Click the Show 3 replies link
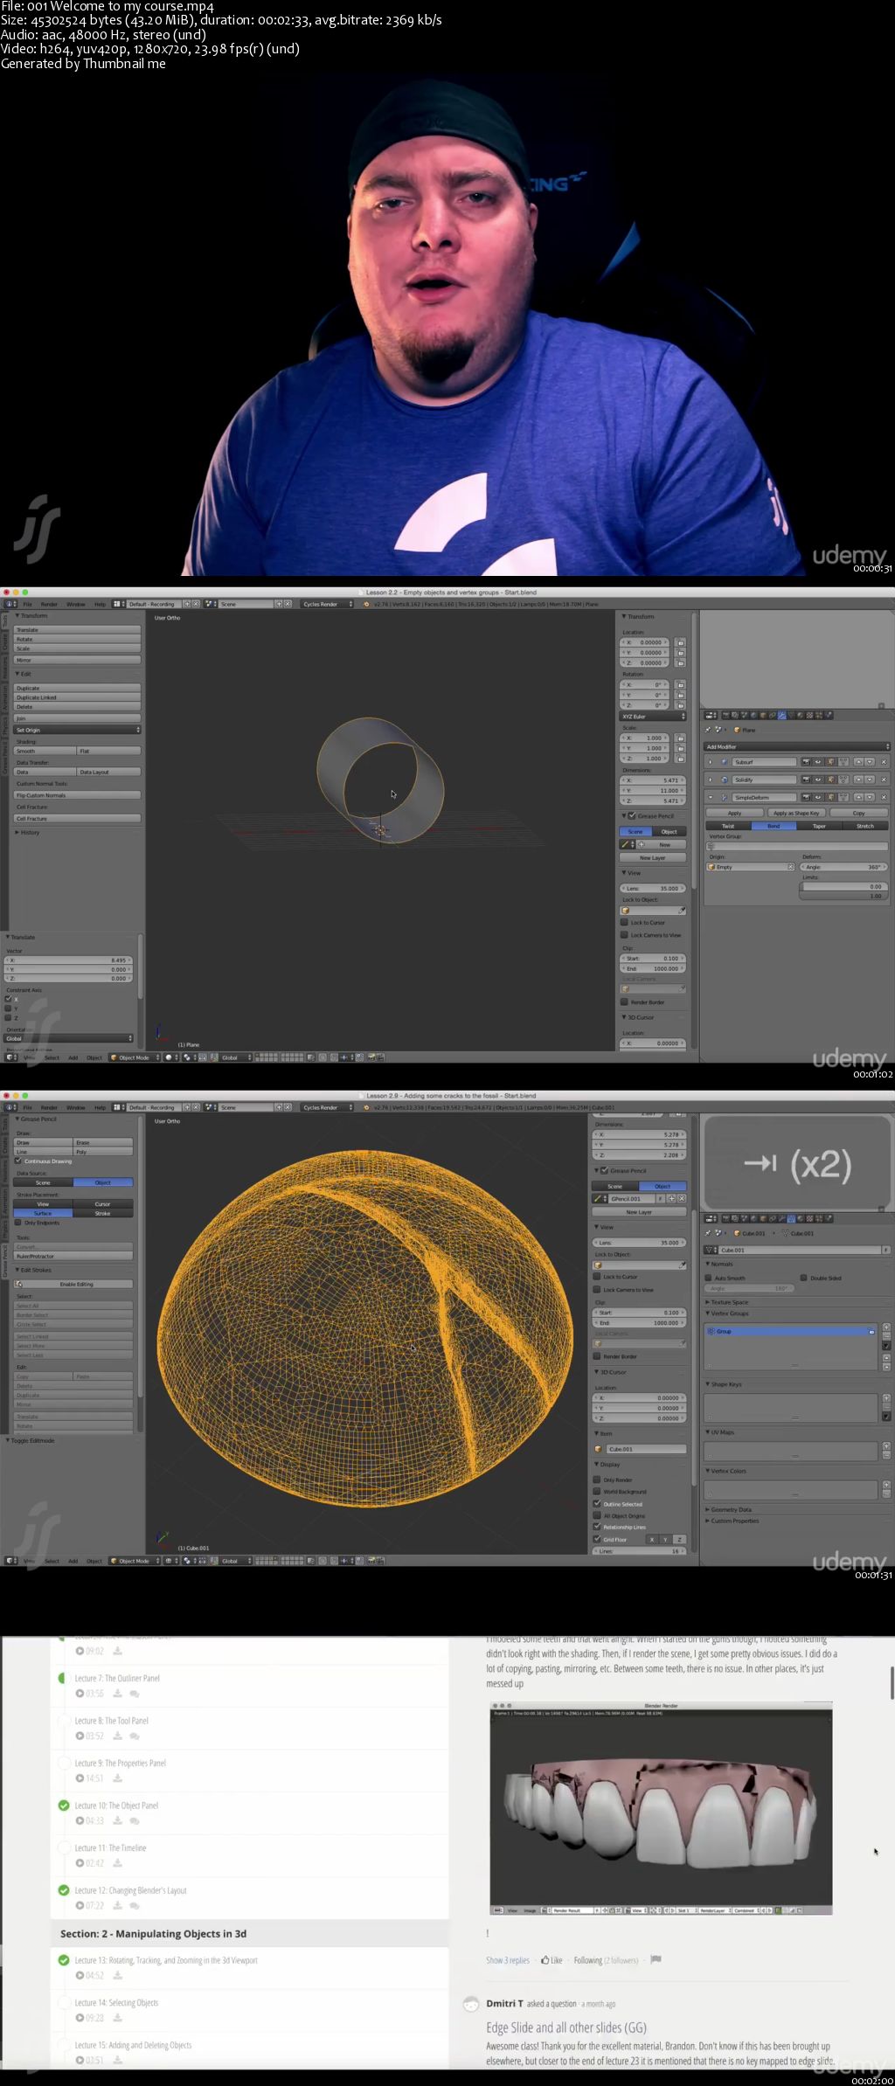The height and width of the screenshot is (2086, 895). 508,1960
